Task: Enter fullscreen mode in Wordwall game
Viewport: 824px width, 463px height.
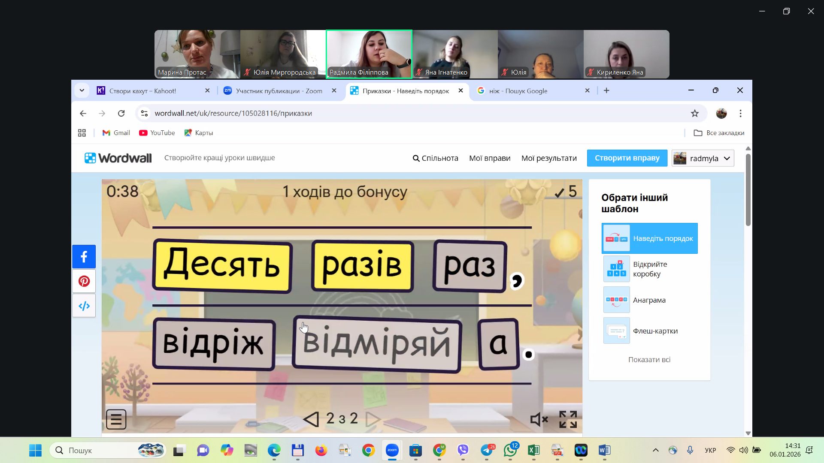Action: [568, 419]
